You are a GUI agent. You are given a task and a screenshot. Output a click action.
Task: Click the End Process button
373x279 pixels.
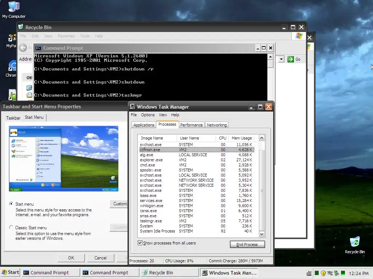click(x=247, y=244)
